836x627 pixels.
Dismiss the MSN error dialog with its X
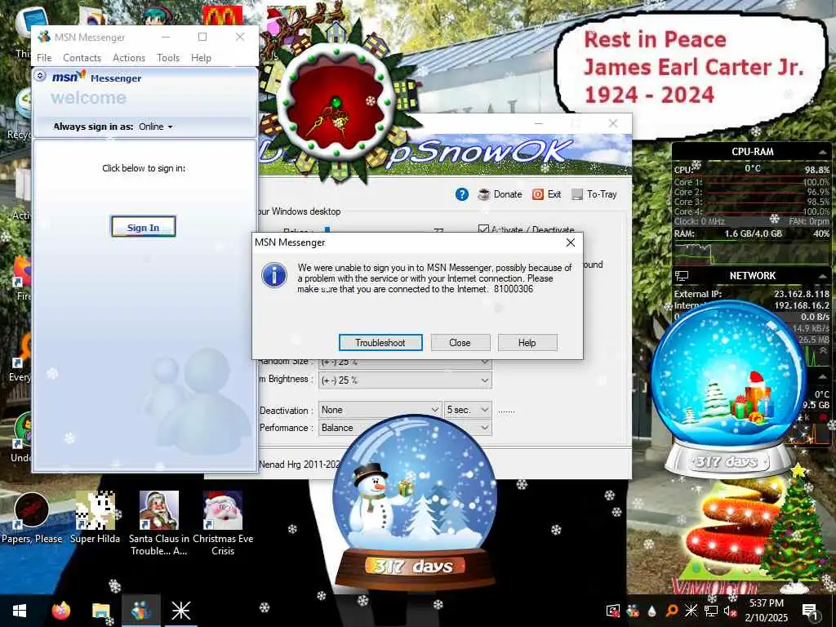pos(571,242)
